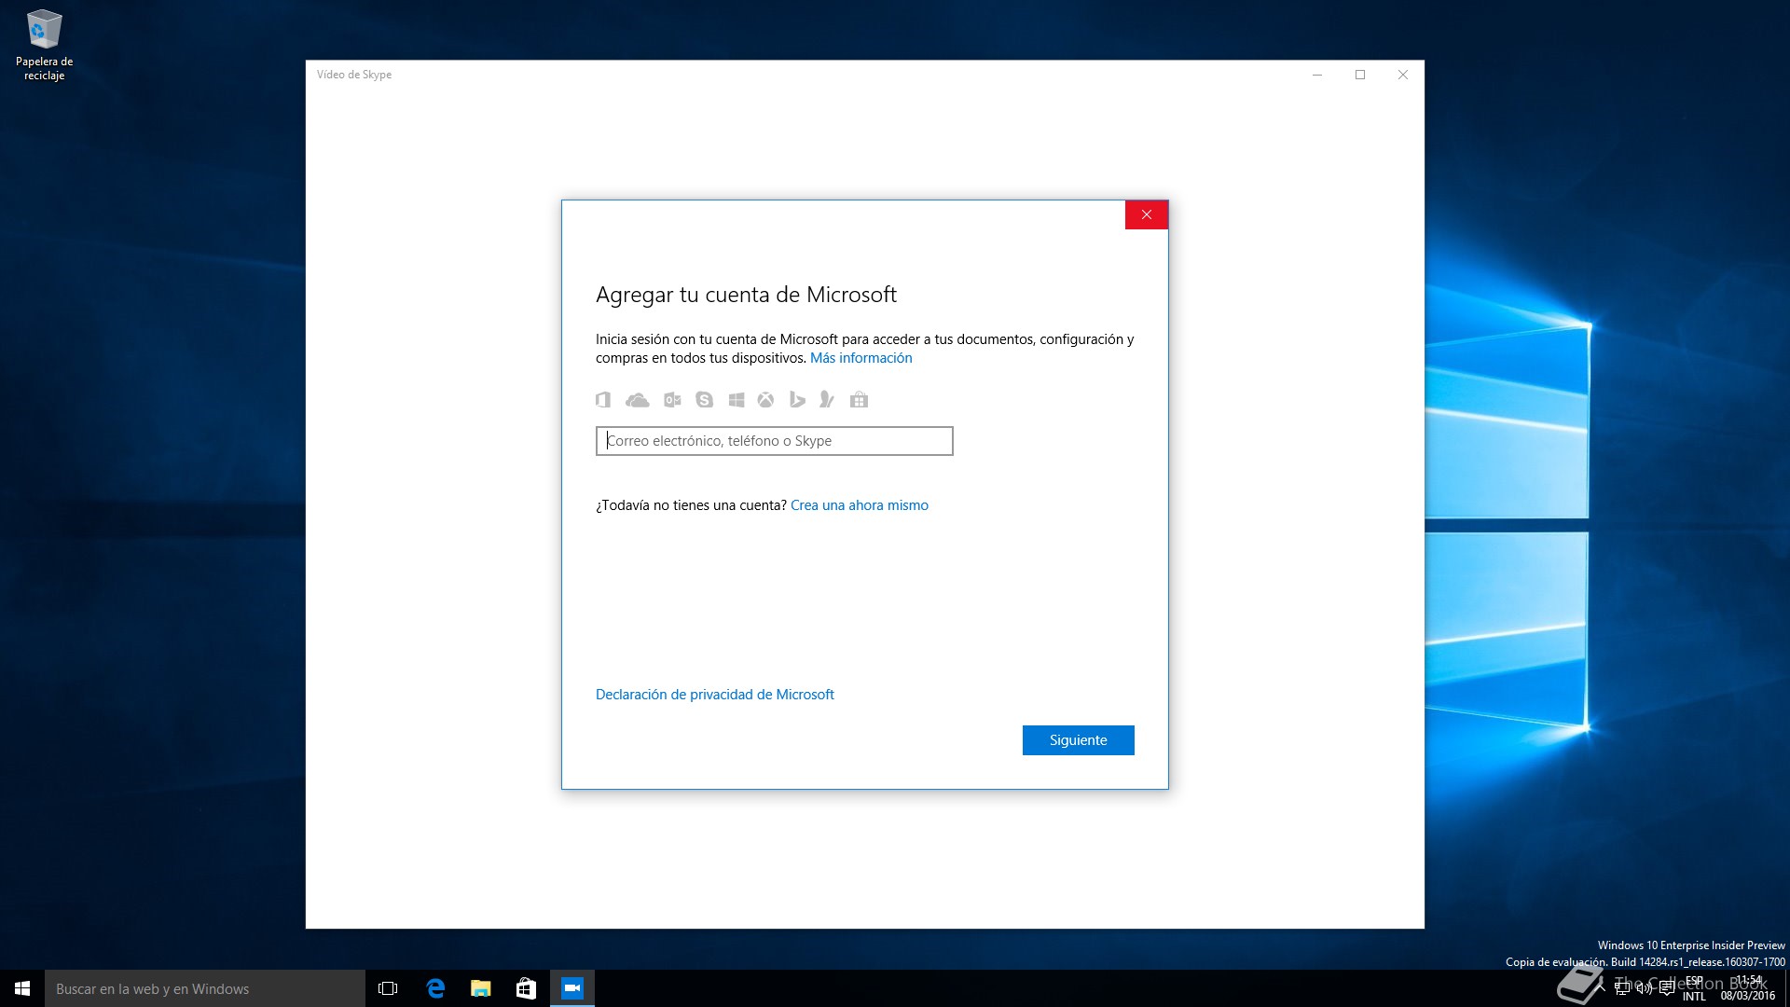Click the Skype logo icon

(x=704, y=400)
